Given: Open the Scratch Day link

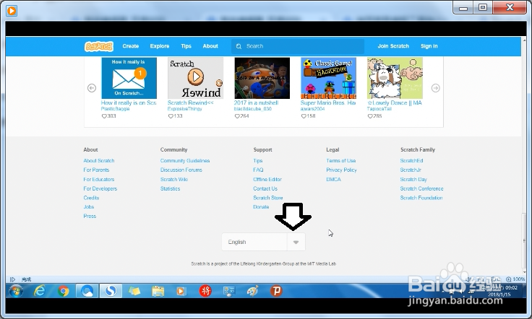Looking at the screenshot, I should click(413, 179).
